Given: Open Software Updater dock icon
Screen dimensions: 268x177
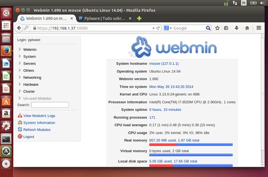Looking at the screenshot, I should [x=6, y=151].
